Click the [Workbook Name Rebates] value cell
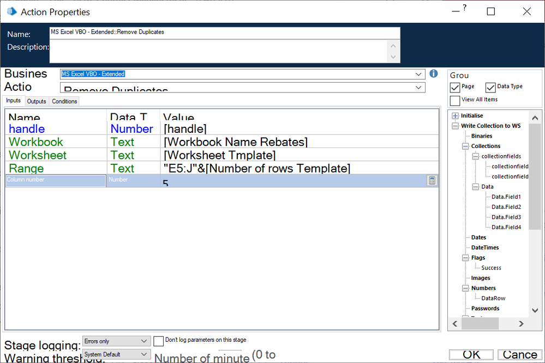Viewport: 545px width, 363px height. (300, 142)
